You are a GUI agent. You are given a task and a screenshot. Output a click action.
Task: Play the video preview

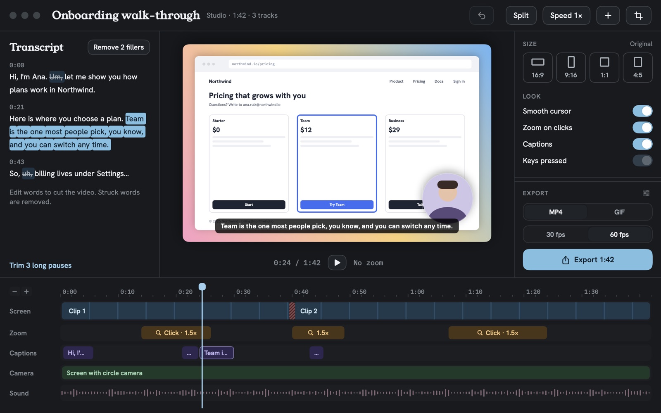pos(337,263)
